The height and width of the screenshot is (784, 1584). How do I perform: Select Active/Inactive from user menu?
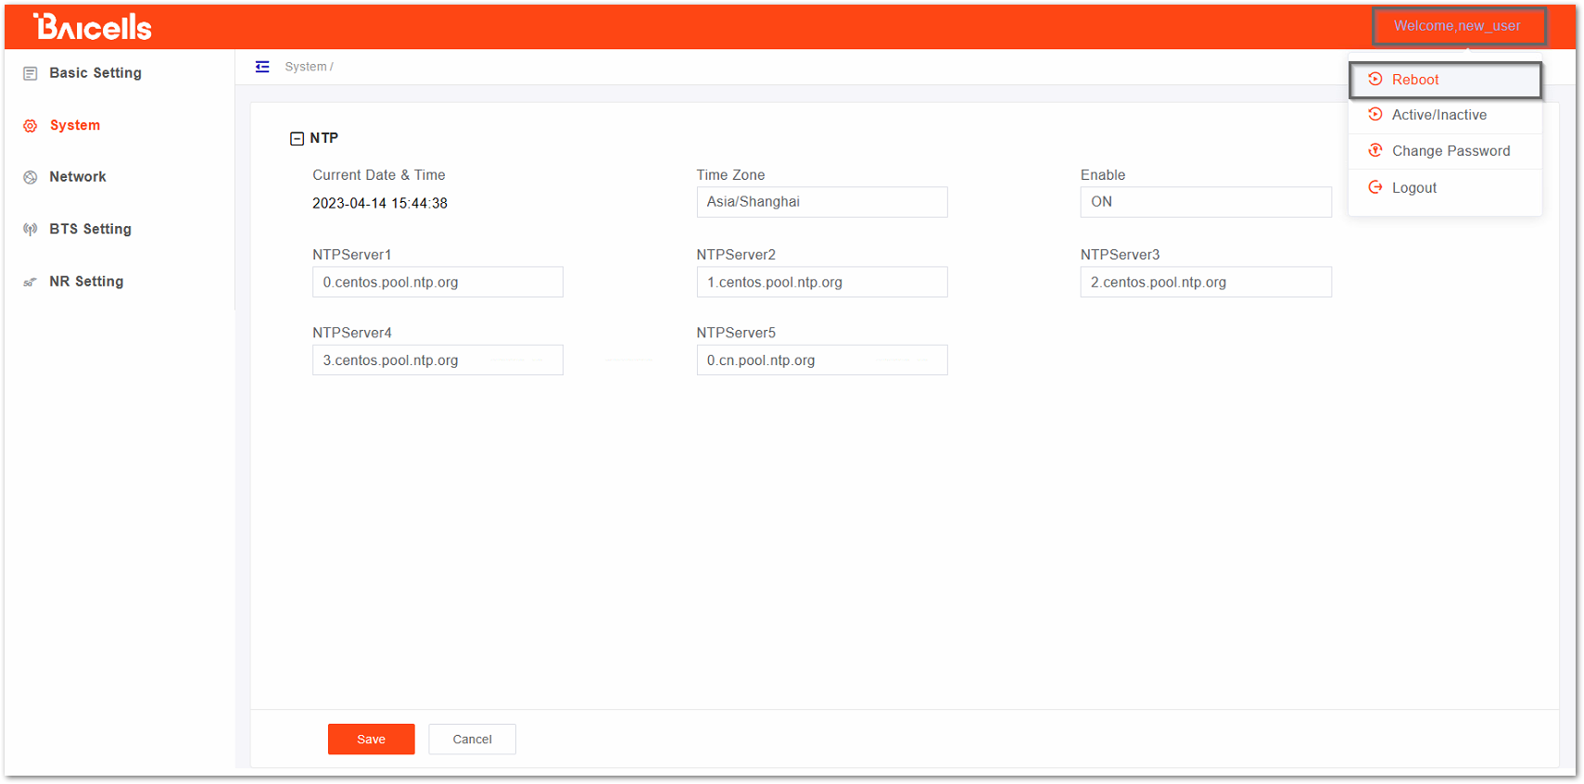pyautogui.click(x=1445, y=115)
